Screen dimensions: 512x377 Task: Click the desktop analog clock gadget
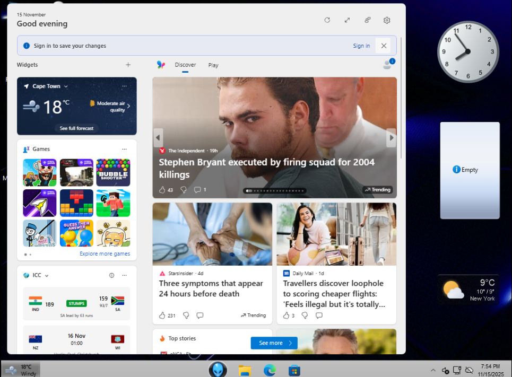click(x=468, y=51)
